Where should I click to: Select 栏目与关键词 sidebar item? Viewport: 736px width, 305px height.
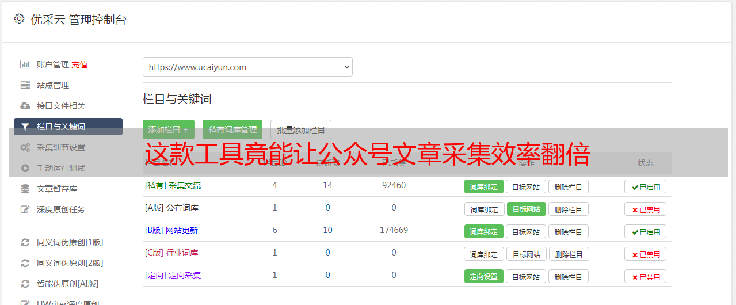(x=68, y=127)
